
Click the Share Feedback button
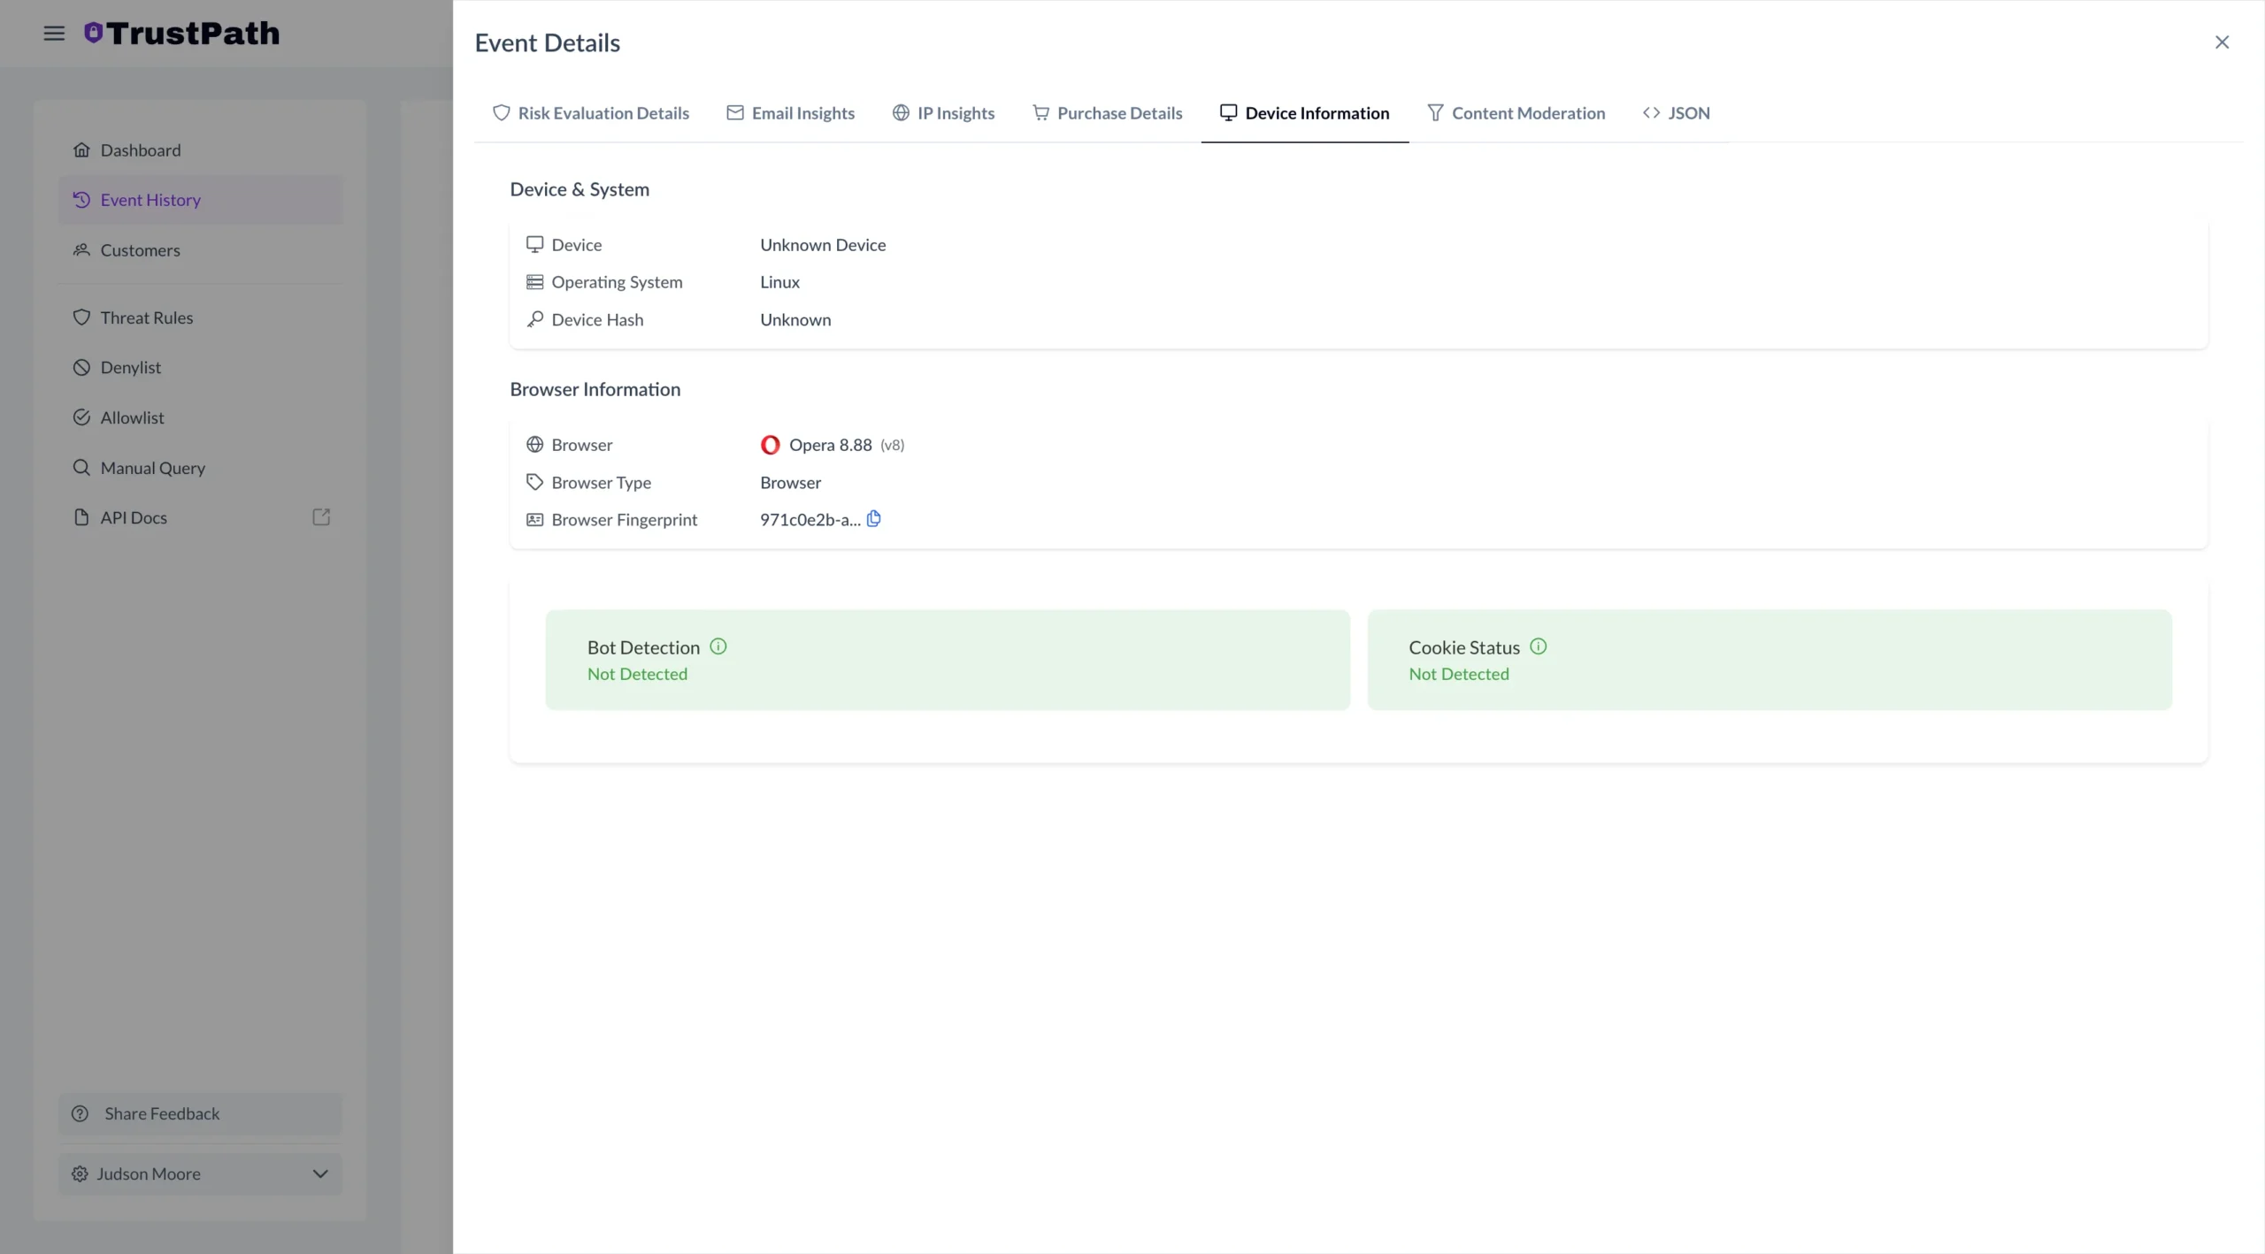click(199, 1113)
